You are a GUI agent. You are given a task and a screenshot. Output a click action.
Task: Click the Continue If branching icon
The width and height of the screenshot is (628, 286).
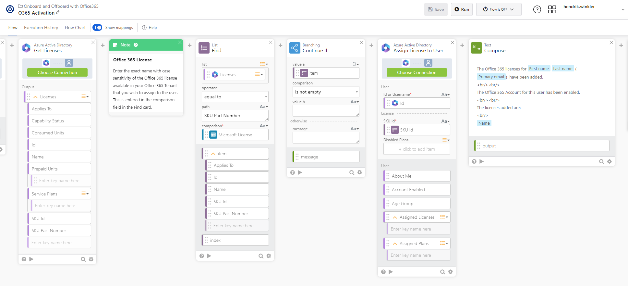tap(295, 48)
